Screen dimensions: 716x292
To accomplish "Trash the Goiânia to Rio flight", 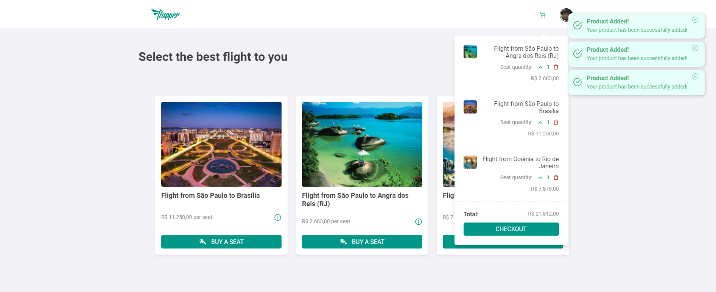I will [556, 177].
